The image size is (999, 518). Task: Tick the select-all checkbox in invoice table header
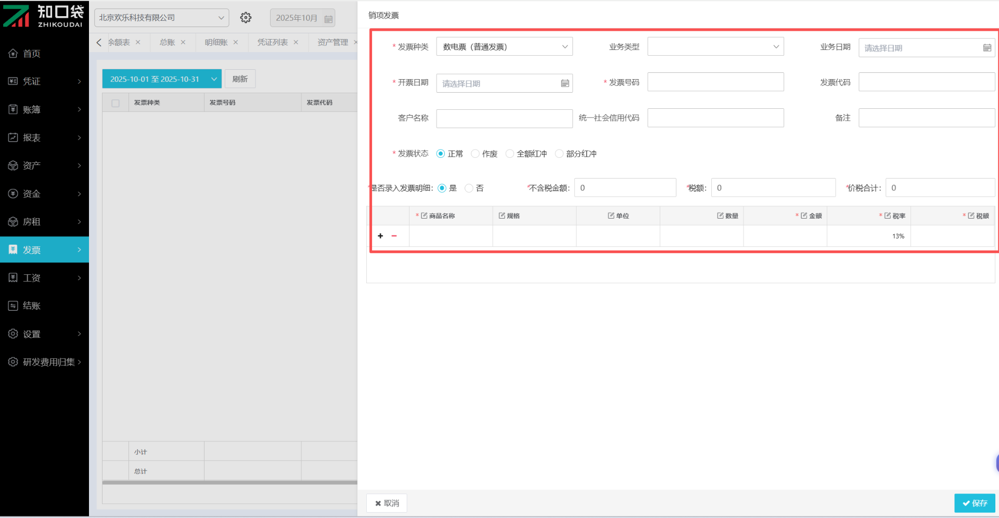click(x=116, y=103)
